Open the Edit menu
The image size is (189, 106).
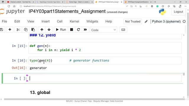click(17, 21)
